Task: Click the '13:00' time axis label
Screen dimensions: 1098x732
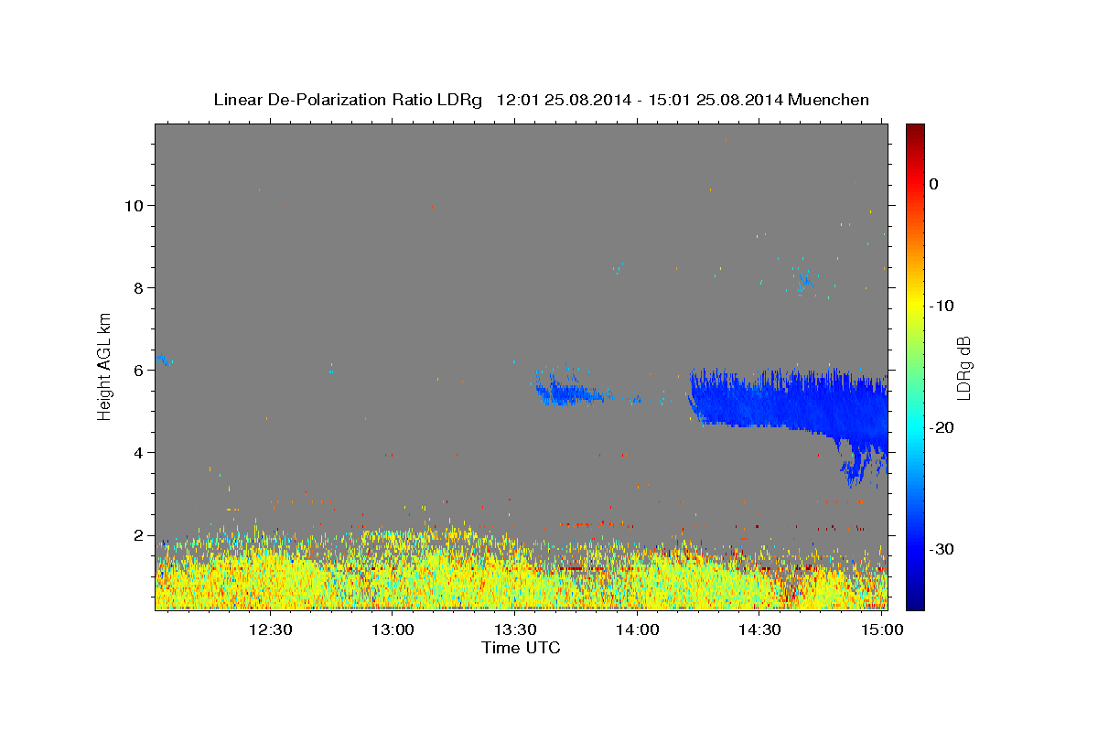Action: [393, 630]
